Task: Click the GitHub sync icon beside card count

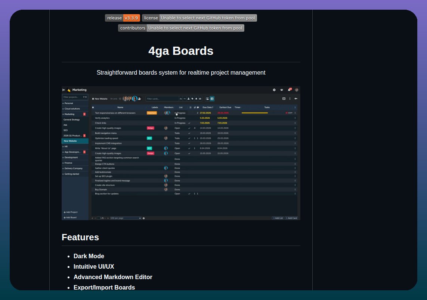Action: point(120,99)
